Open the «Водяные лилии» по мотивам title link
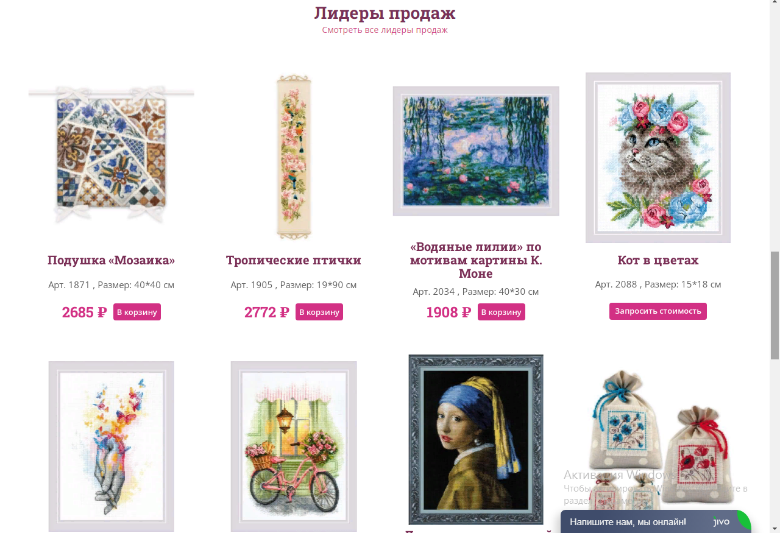This screenshot has height=533, width=780. [x=476, y=260]
